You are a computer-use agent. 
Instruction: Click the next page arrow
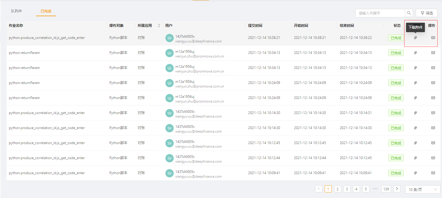coord(397,189)
